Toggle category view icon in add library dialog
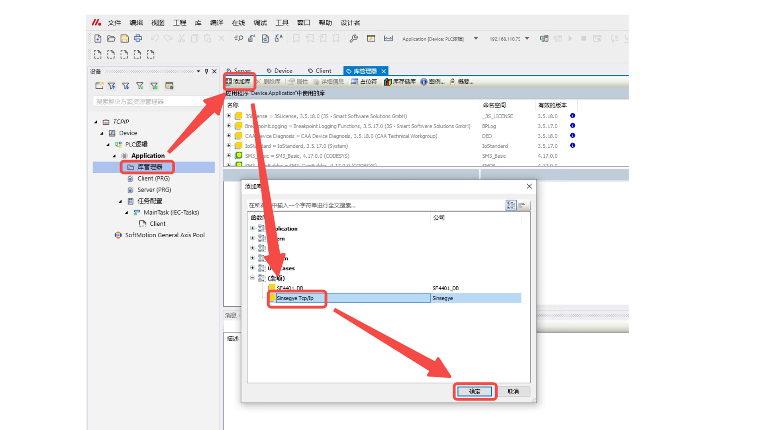Screen dimensions: 765x430 click(511, 205)
